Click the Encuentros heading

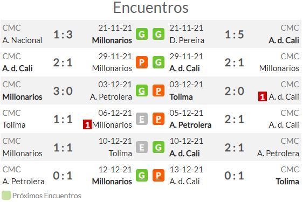[151, 8]
